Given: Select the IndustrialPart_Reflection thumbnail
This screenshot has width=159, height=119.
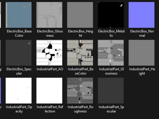Looking at the screenshot, I should 49,91.
